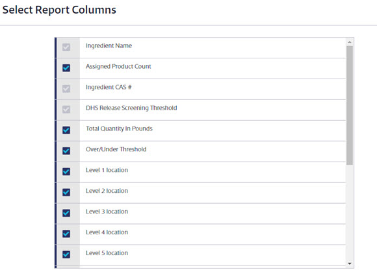Click the scrollbar track below the thumb
377x270 pixels.
tap(350, 212)
